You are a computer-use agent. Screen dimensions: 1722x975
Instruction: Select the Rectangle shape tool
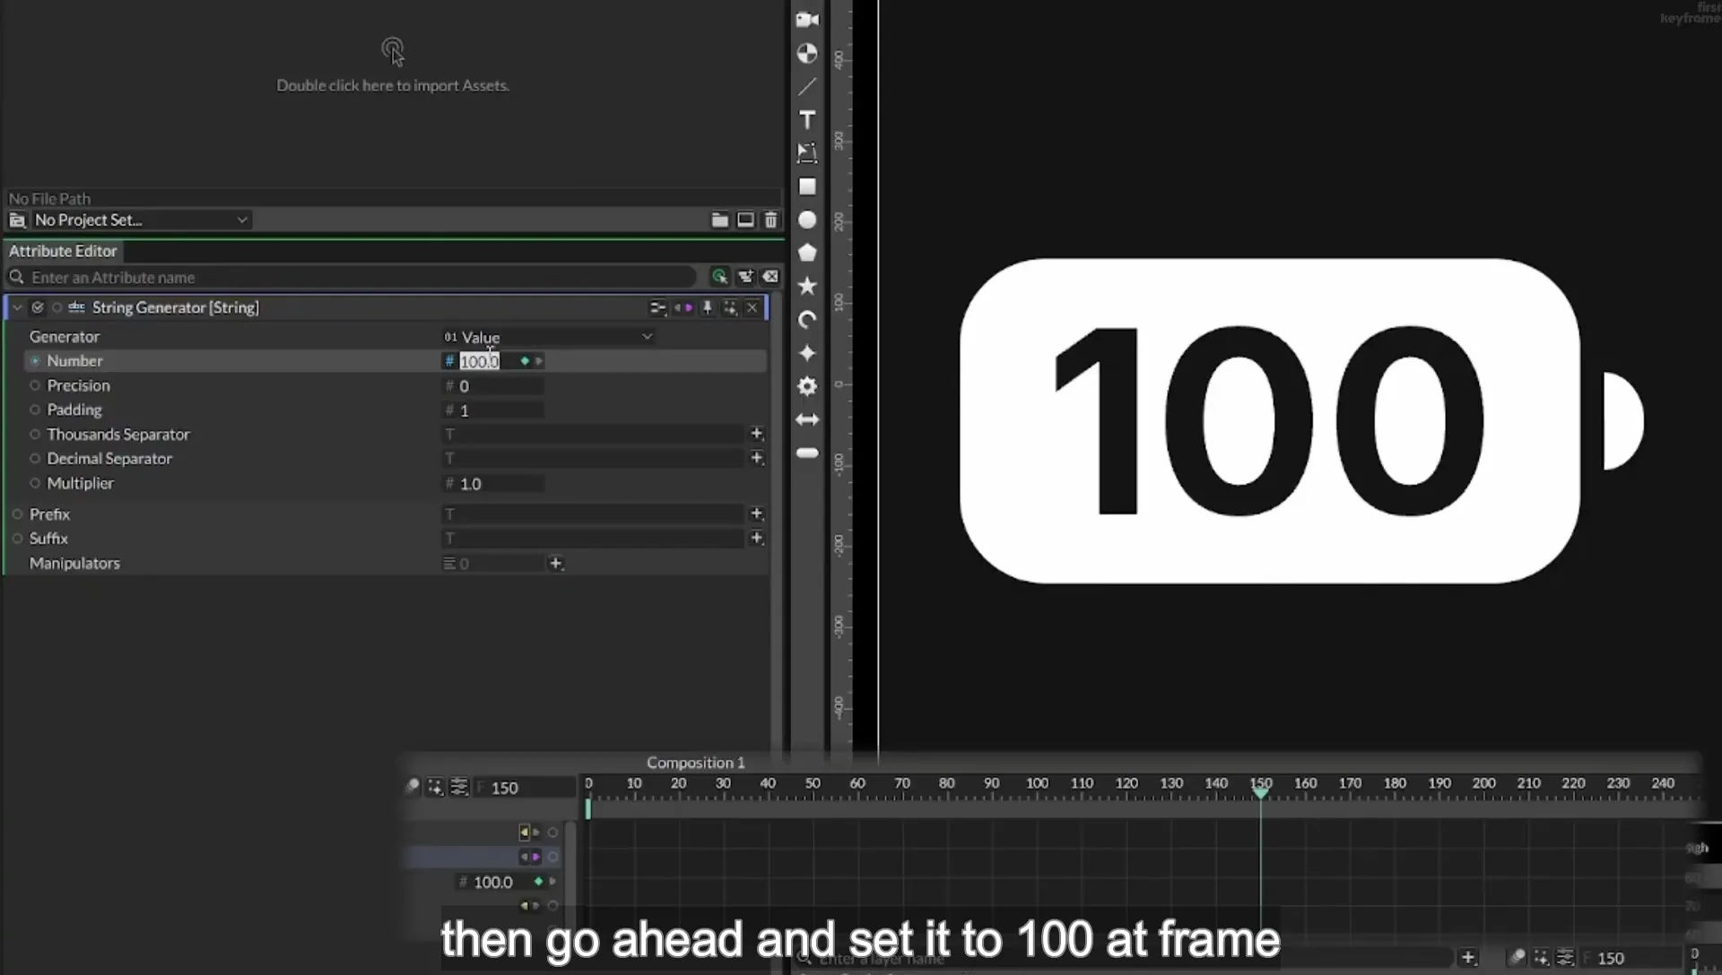(x=807, y=186)
